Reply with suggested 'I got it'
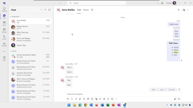This screenshot has height=108, width=193. [x=162, y=89]
